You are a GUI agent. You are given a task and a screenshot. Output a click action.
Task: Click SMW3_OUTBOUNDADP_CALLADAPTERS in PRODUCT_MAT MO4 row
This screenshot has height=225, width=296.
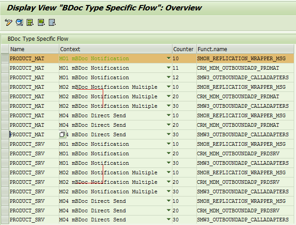coord(243,134)
